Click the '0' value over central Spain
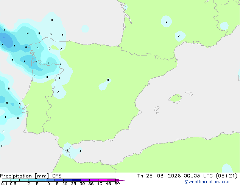This screenshot has width=240, height=185. click(108, 80)
